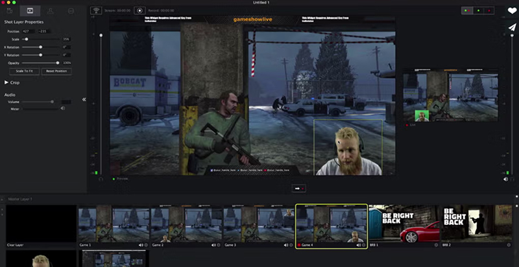
Task: Select the Live-only layout button
Action: coord(489,10)
